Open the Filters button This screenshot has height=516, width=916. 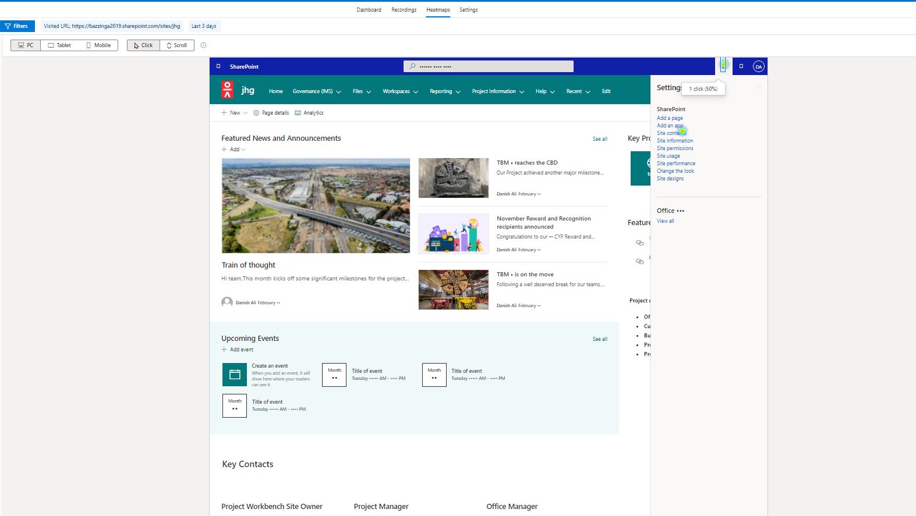point(17,26)
